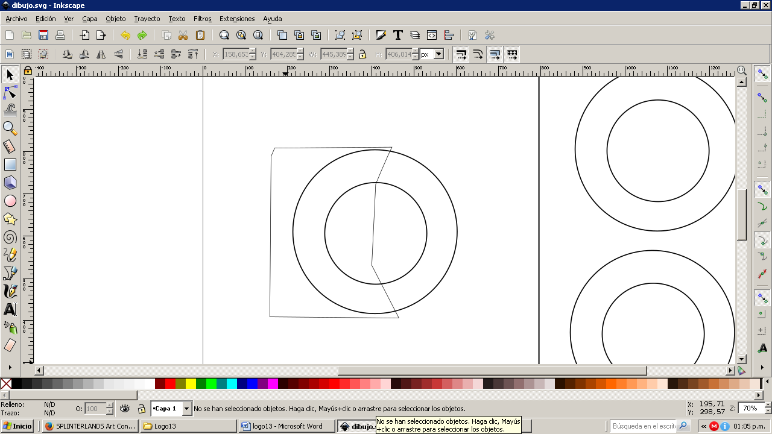Pick the yellow color swatch in palette
Image resolution: width=772 pixels, height=434 pixels.
coord(191,383)
